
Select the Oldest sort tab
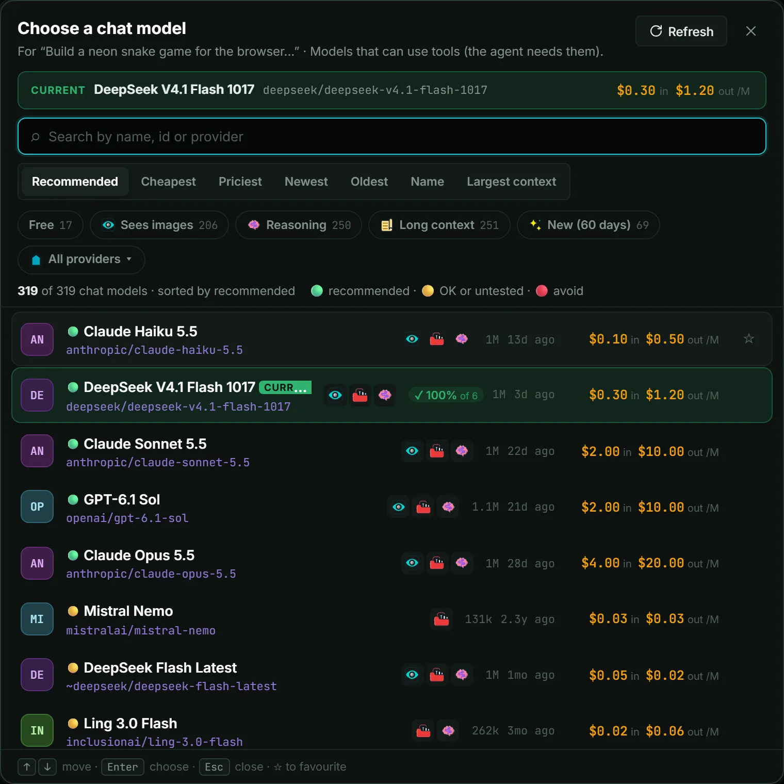tap(369, 182)
